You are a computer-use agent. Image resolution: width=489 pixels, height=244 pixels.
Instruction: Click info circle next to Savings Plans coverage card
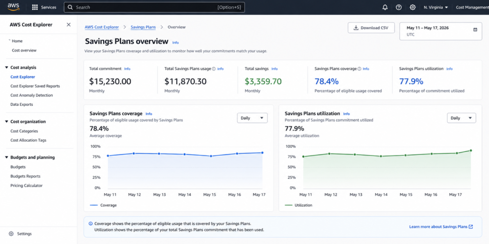click(359, 69)
